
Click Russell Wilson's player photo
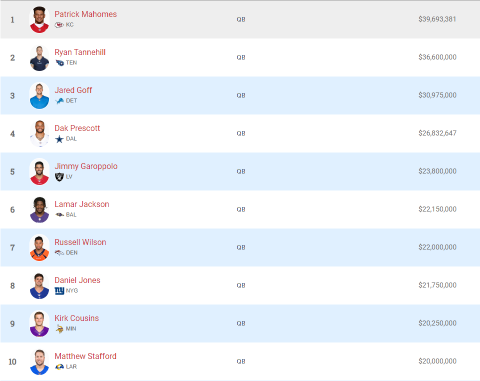(39, 247)
